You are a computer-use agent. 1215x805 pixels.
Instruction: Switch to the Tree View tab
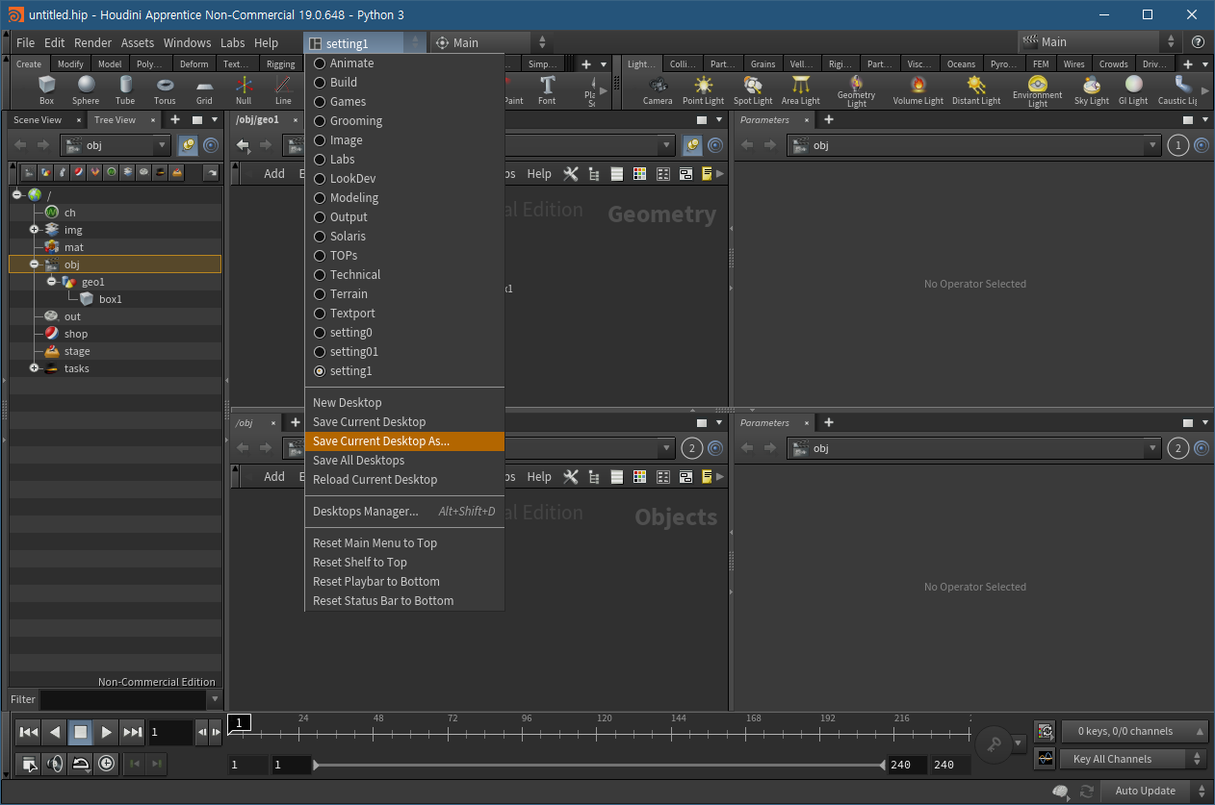click(x=116, y=120)
